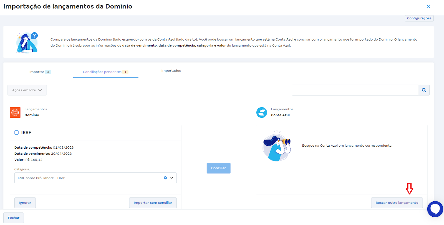This screenshot has width=444, height=225.
Task: Click into the search input field
Action: pyautogui.click(x=355, y=90)
